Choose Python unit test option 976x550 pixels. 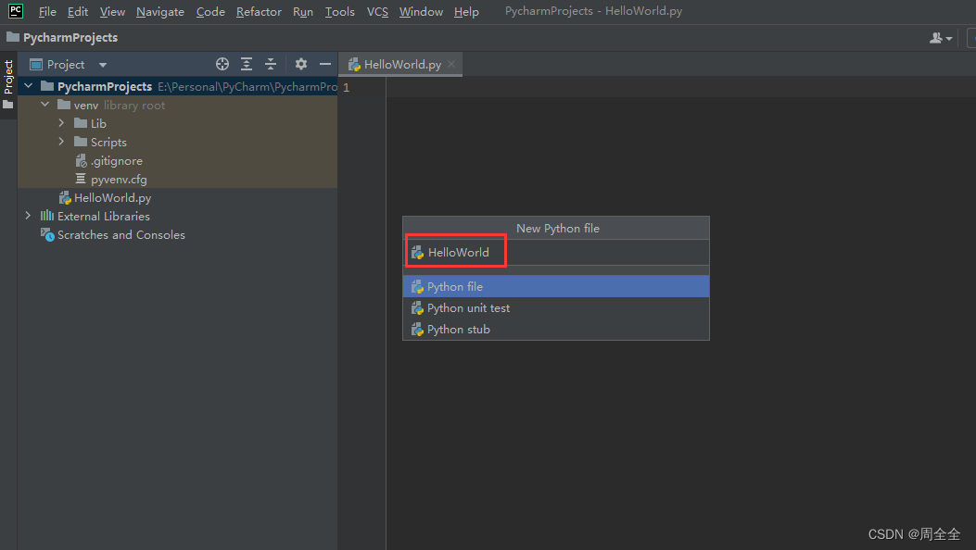tap(556, 308)
